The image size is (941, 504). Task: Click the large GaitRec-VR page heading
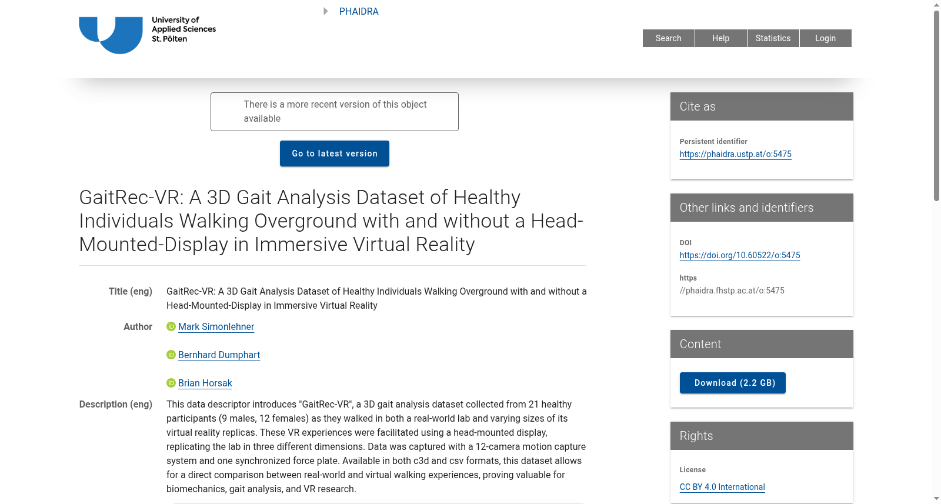331,221
